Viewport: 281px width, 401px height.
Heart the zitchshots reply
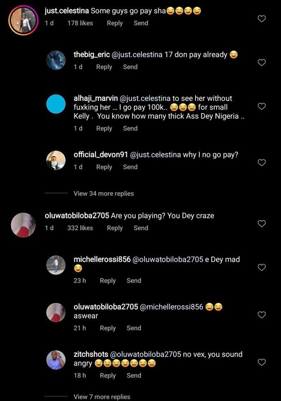262,362
